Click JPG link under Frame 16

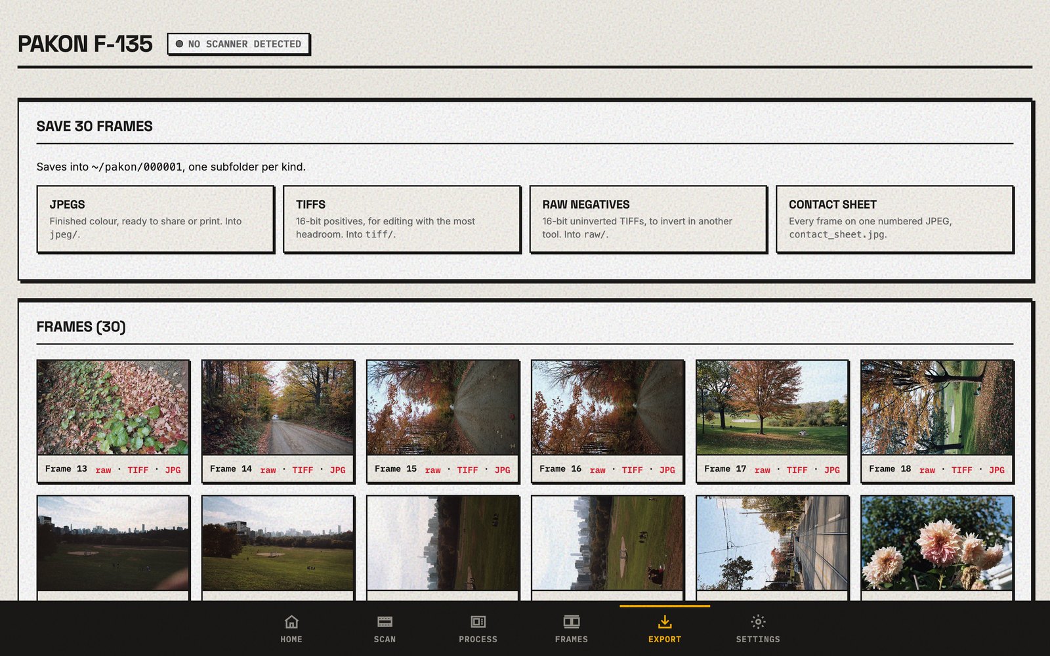667,470
